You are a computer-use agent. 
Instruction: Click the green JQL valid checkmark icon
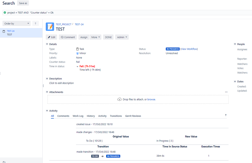click(5, 13)
